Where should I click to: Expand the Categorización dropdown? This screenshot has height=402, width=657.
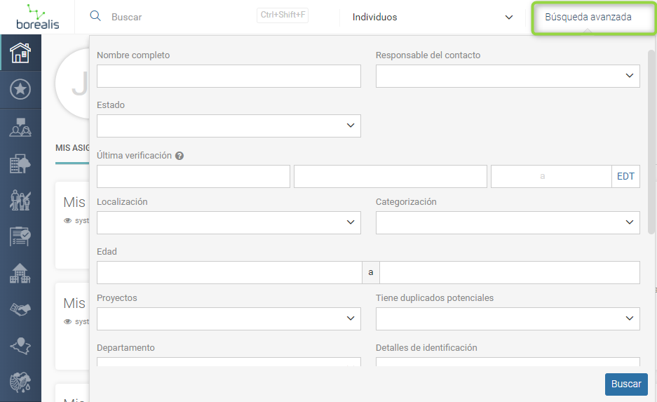(508, 222)
